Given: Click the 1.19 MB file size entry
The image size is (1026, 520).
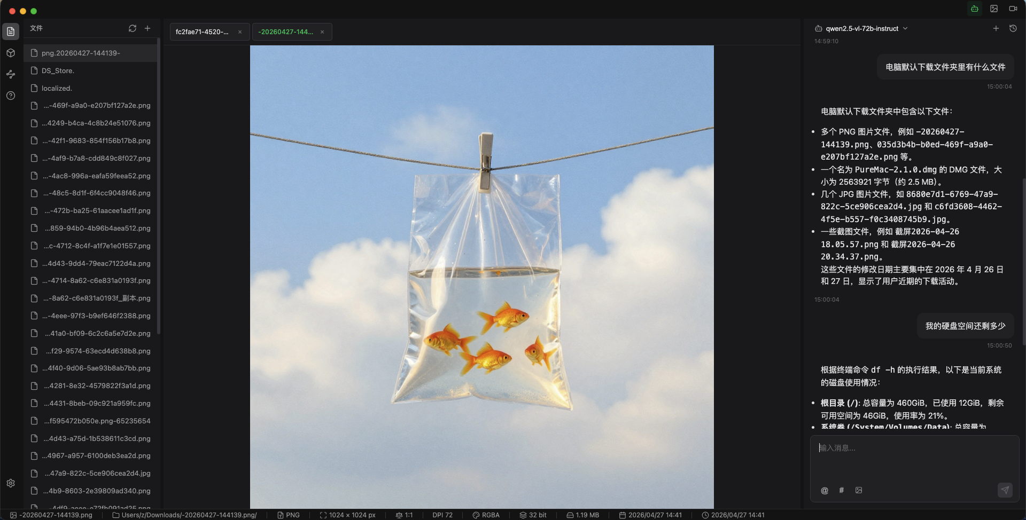Looking at the screenshot, I should coord(582,515).
